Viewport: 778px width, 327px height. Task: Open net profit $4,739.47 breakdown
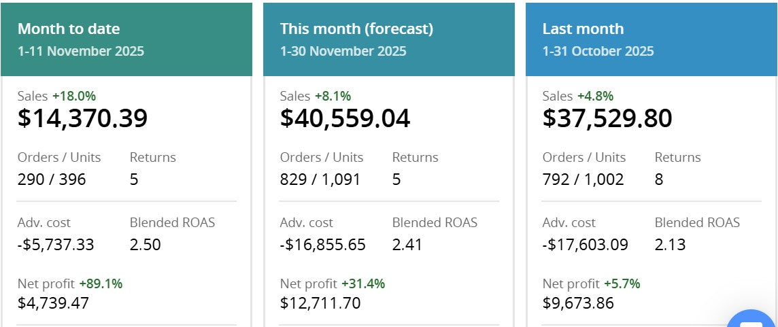[x=53, y=303]
